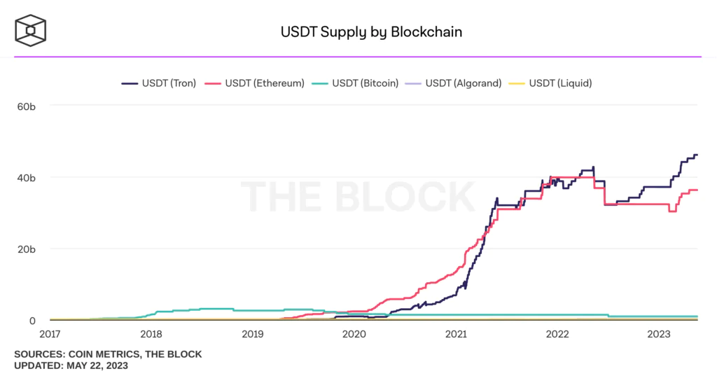Toggle the USDT (Ethereum) legend series
Viewport: 717px width, 376px height.
pos(254,83)
